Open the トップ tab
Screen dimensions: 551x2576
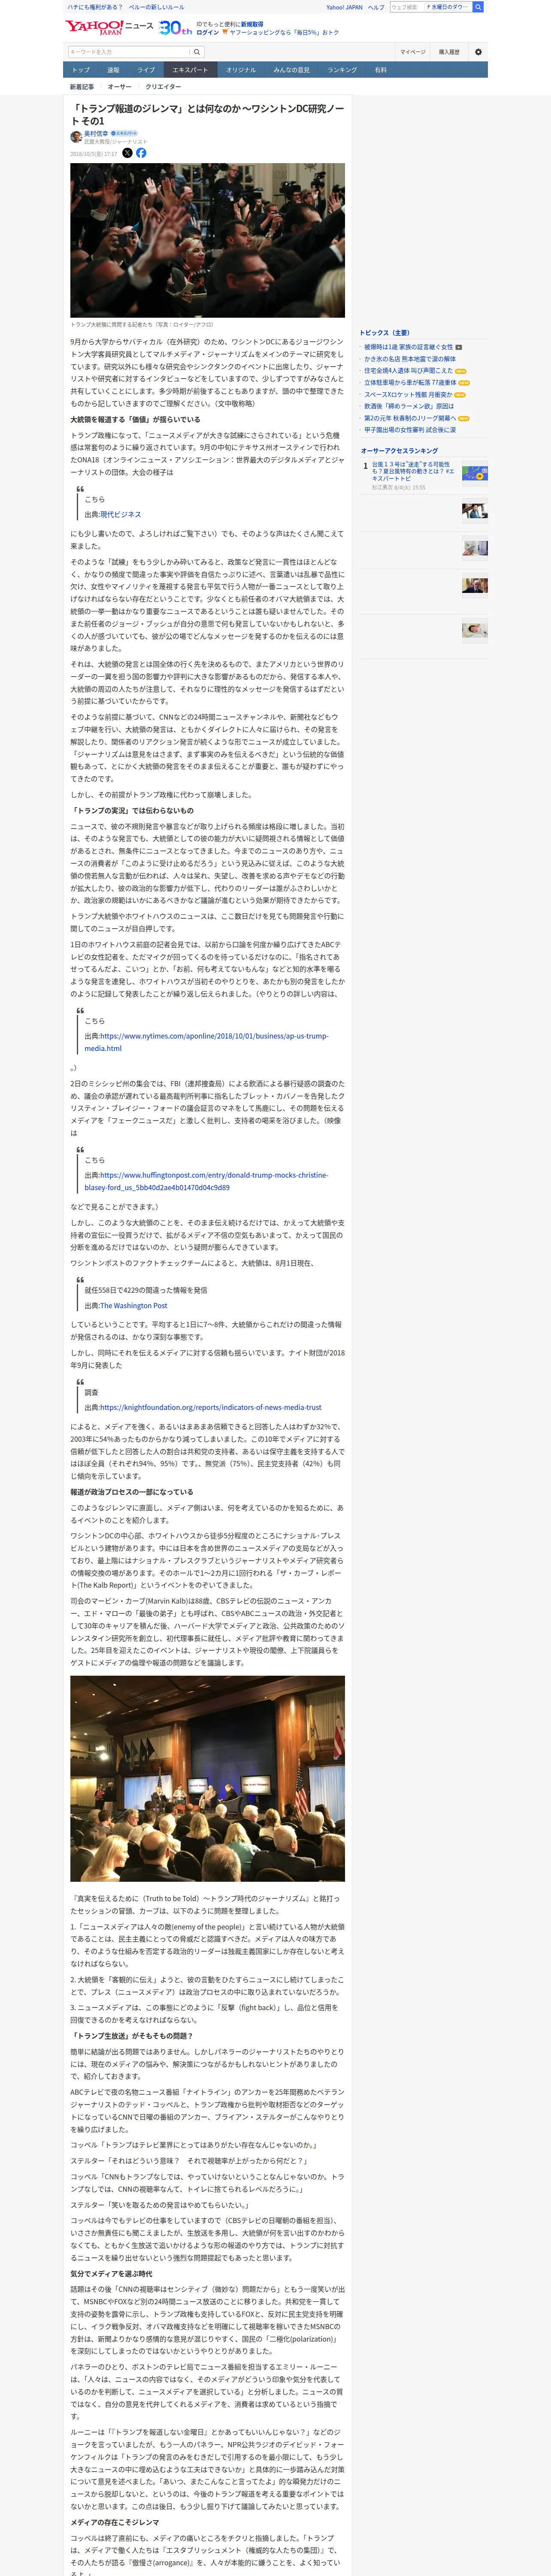click(81, 70)
